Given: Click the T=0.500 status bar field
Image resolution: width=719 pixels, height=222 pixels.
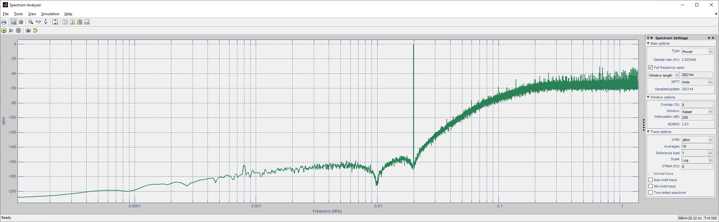Looking at the screenshot, I should pos(711,218).
